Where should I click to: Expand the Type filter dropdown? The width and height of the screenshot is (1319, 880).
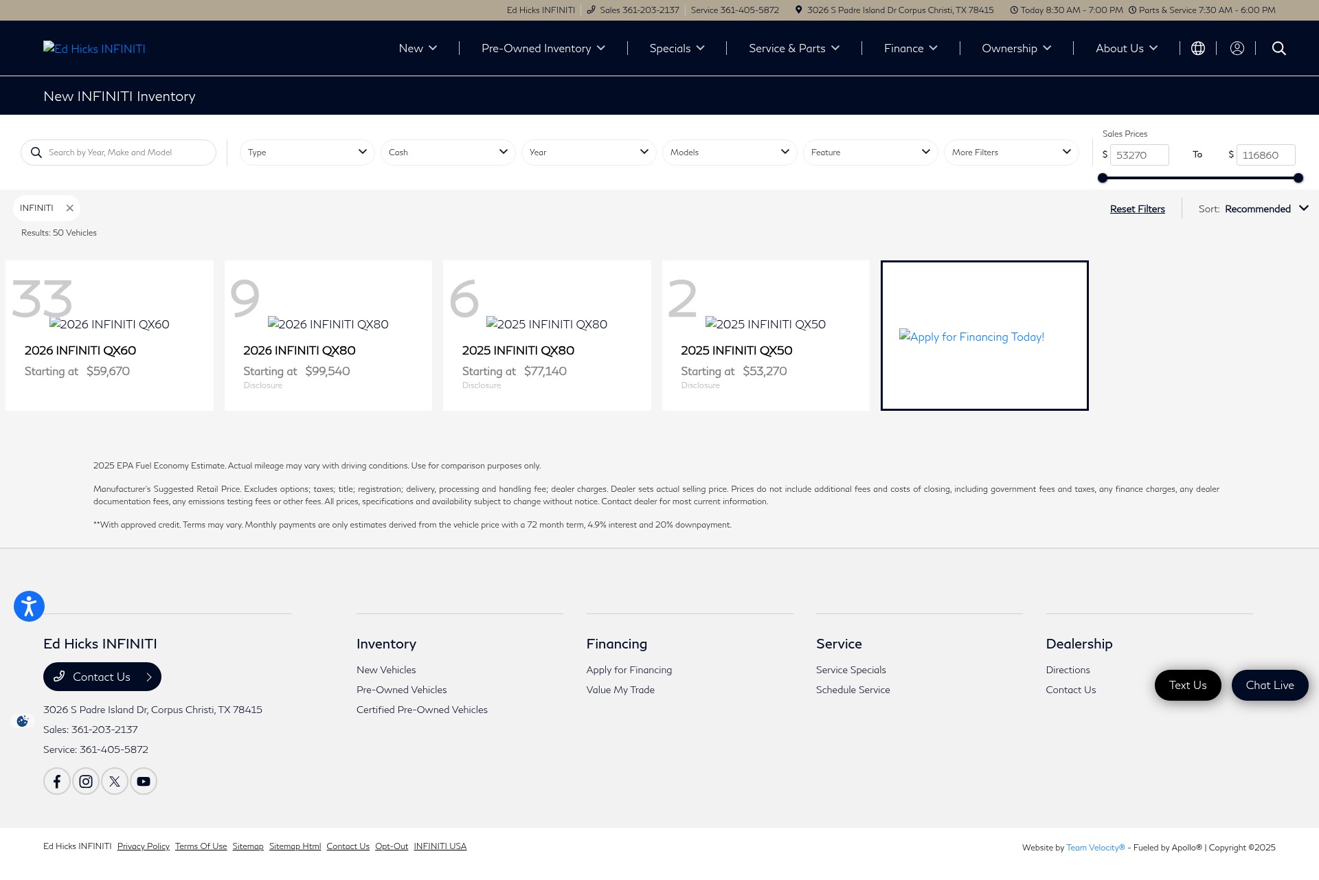coord(307,153)
